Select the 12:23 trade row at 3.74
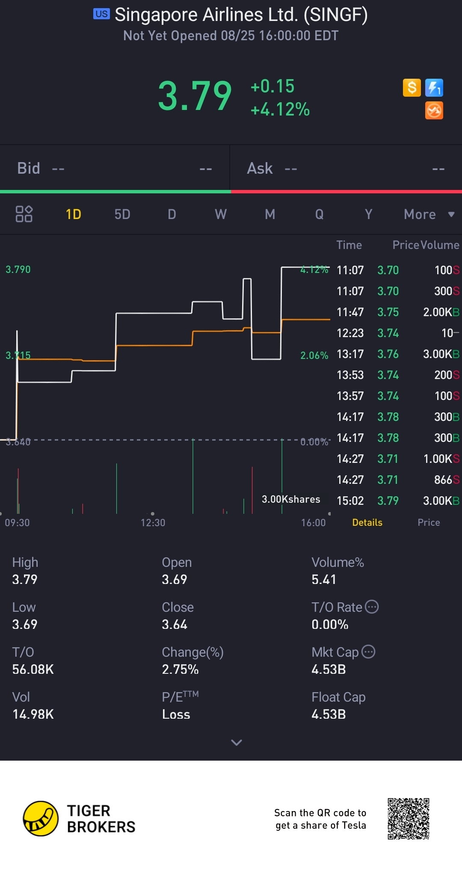This screenshot has height=877, width=462. 398,333
